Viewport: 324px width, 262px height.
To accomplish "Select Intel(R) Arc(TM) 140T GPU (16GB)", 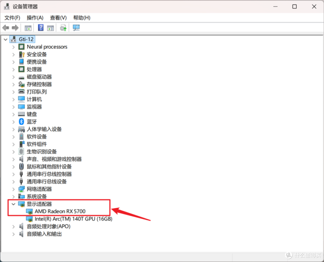I will pos(73,219).
